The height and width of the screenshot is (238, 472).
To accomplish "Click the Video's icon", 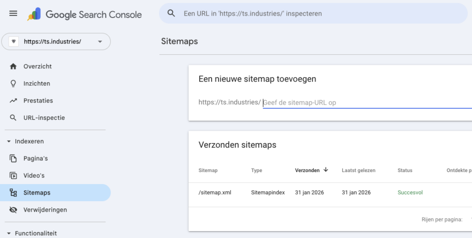I will click(13, 176).
